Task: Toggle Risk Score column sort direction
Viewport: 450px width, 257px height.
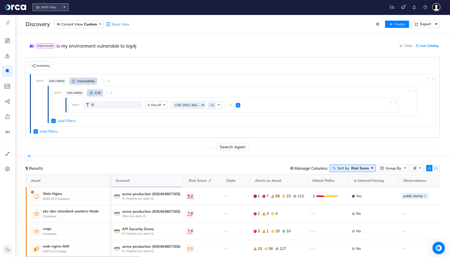Action: (210, 181)
